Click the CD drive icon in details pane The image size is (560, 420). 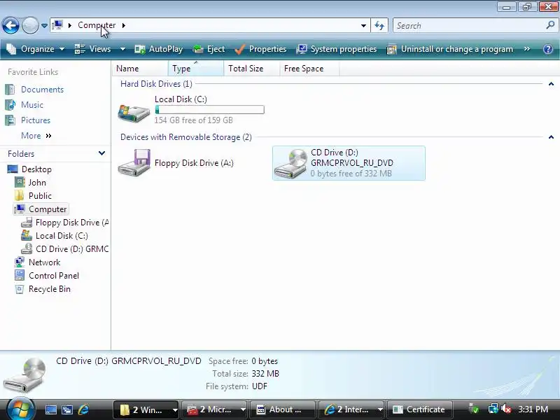[x=25, y=374]
